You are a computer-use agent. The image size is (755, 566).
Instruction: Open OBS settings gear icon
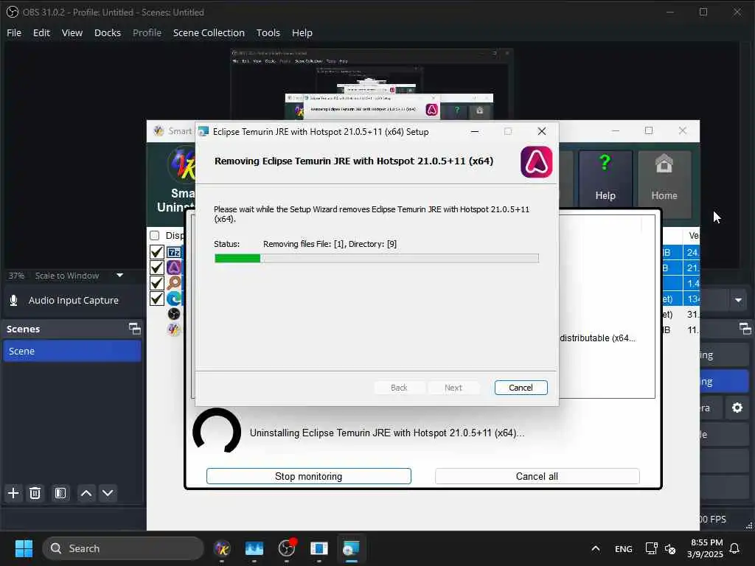[737, 408]
